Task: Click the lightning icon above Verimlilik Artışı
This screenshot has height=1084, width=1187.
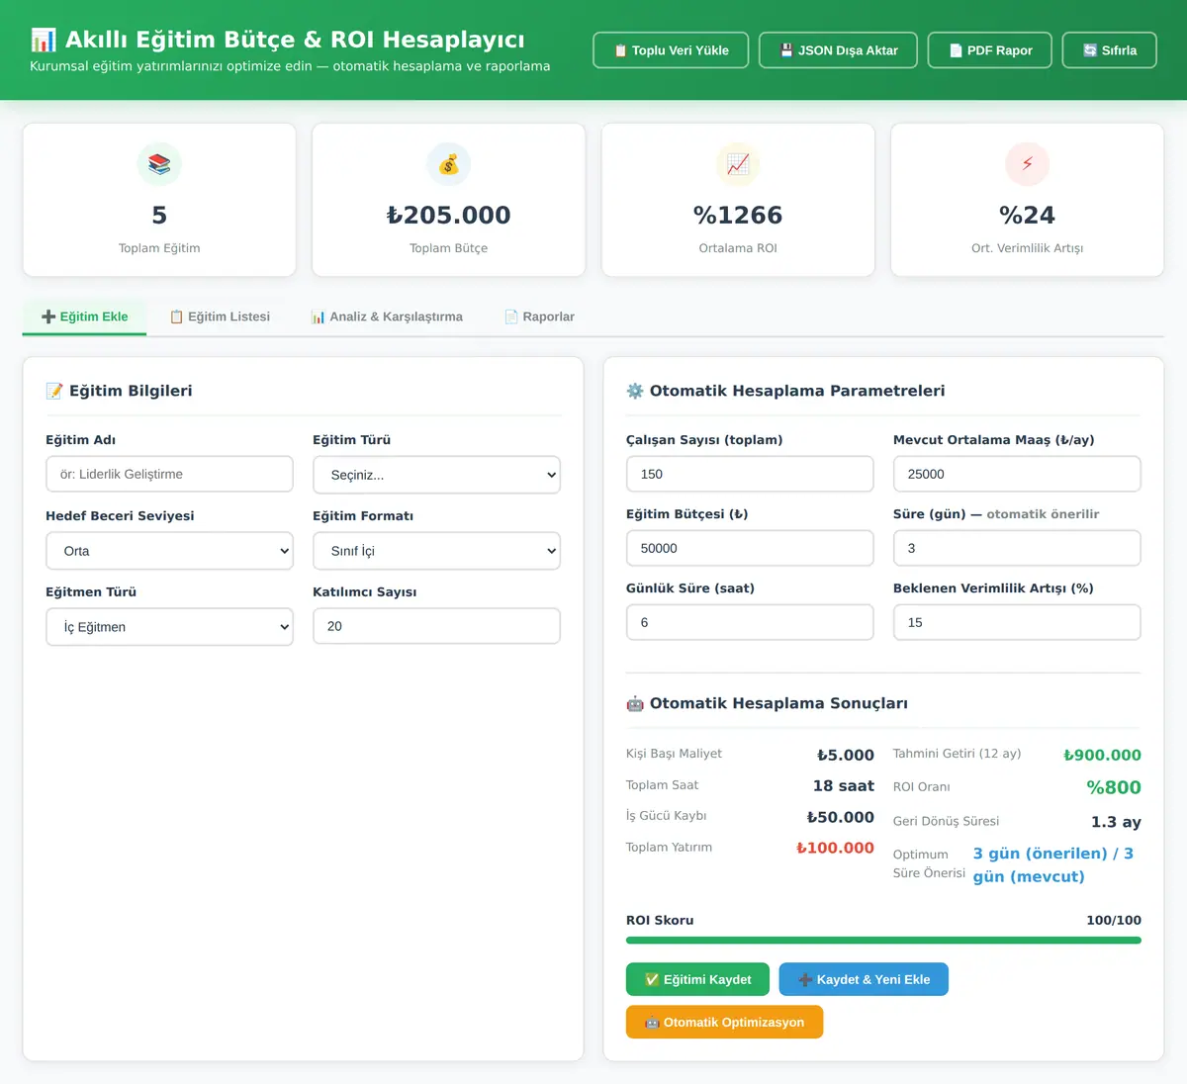Action: point(1028,164)
